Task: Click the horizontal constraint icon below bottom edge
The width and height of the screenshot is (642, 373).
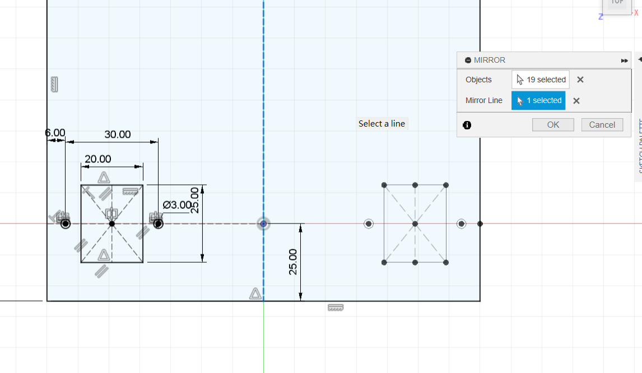Action: [x=335, y=307]
